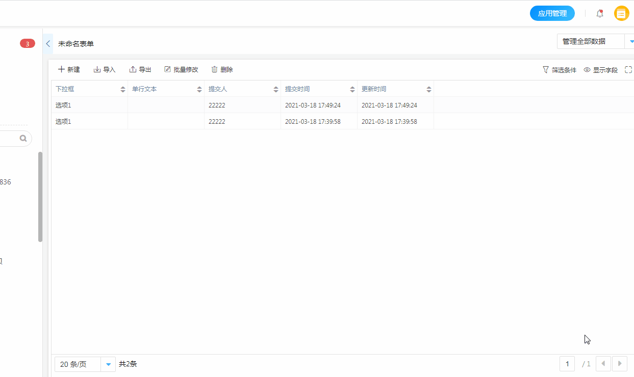Click the left sidebar vertical scrollbar
Image resolution: width=634 pixels, height=377 pixels.
point(40,197)
